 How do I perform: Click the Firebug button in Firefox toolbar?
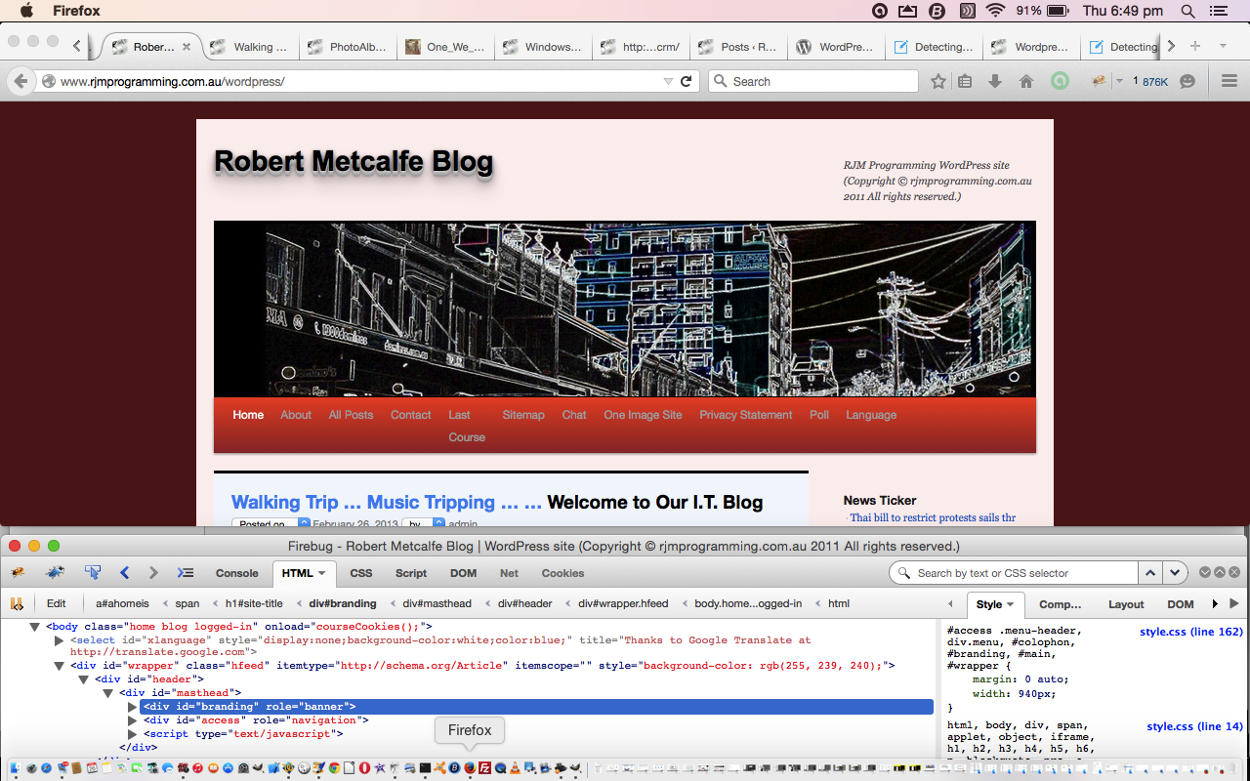pyautogui.click(x=1099, y=81)
